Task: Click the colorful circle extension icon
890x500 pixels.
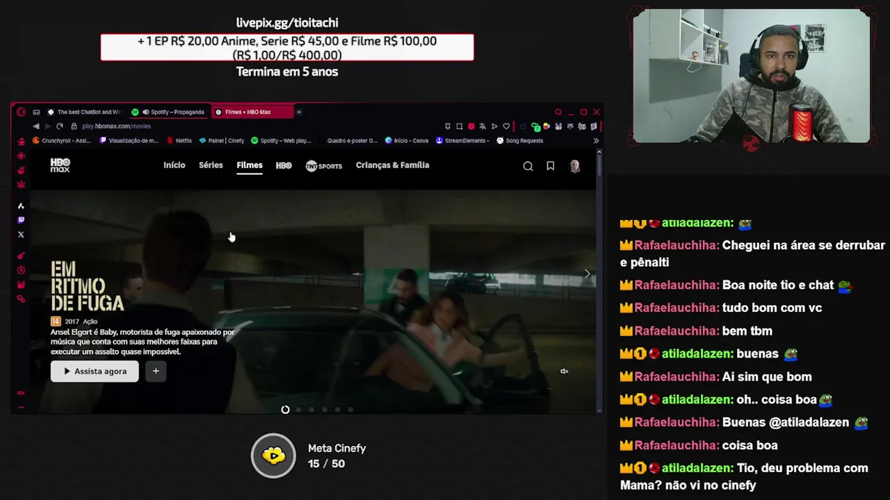Action: tap(547, 126)
